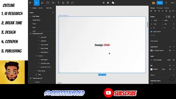176x99 pixels.
Task: Open the Main Menu page dropdown
Action: [50, 8]
